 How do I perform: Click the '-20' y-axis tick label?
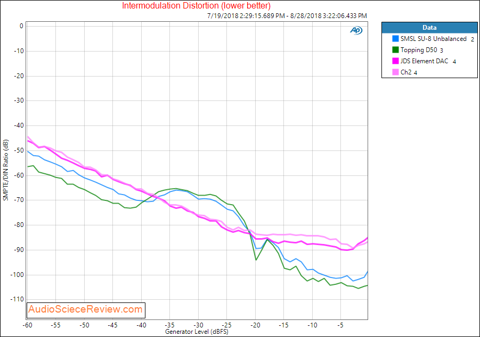point(19,76)
